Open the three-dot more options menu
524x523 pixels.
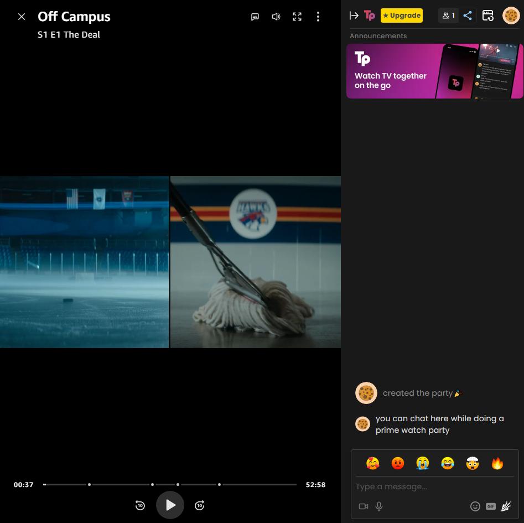pos(318,17)
